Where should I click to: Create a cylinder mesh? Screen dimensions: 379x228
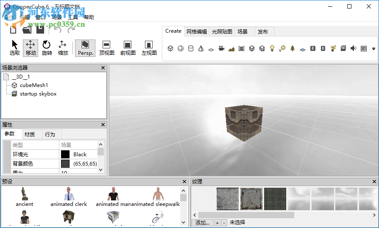[191, 48]
